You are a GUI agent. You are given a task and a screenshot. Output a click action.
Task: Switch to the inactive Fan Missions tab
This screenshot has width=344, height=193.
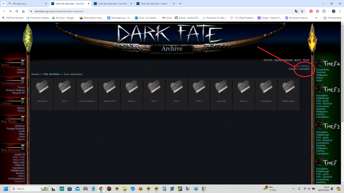tap(113, 4)
